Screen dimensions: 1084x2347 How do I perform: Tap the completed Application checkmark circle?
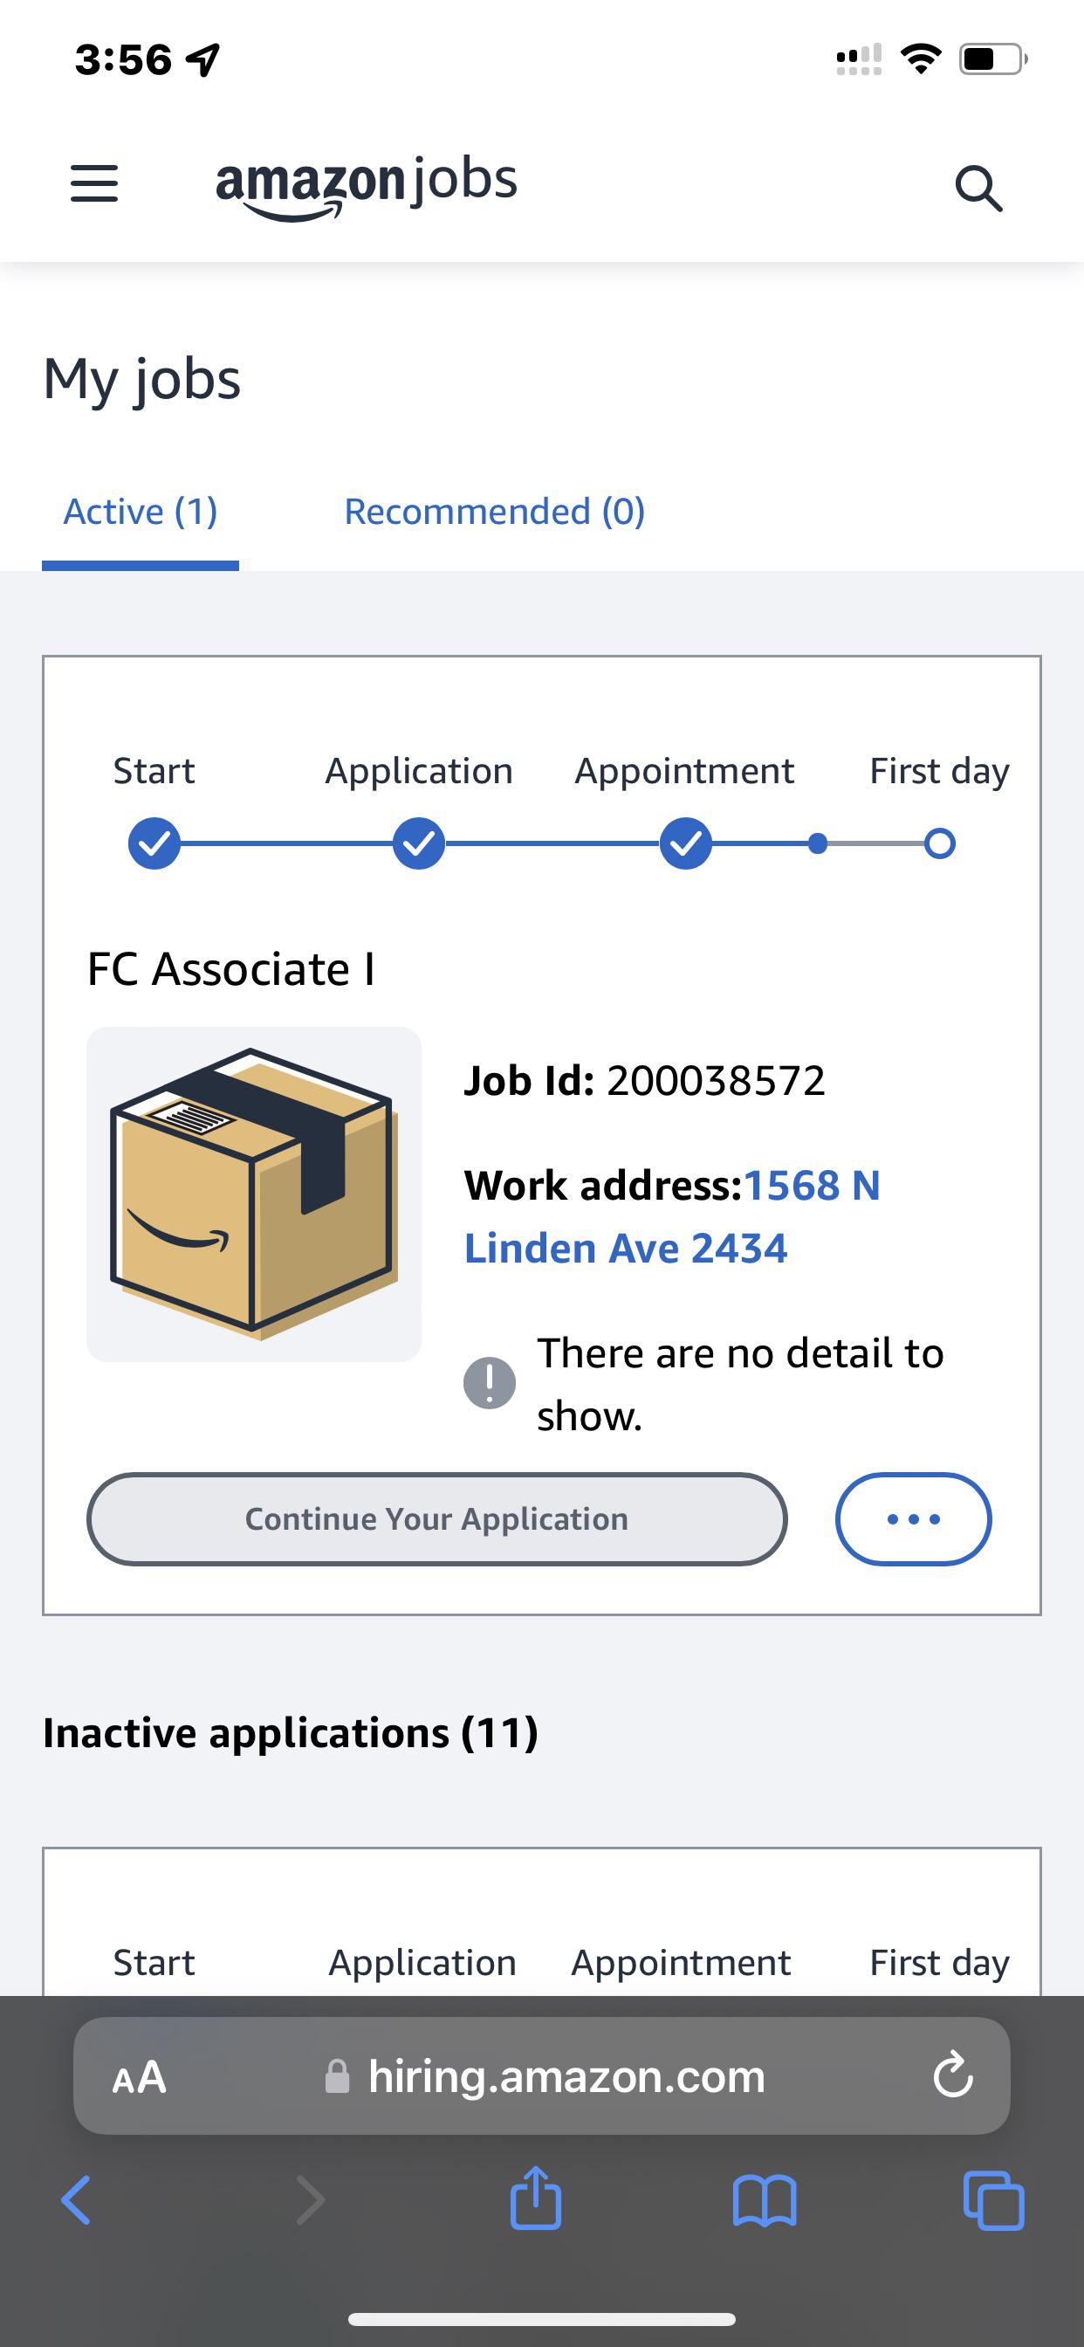pyautogui.click(x=417, y=843)
